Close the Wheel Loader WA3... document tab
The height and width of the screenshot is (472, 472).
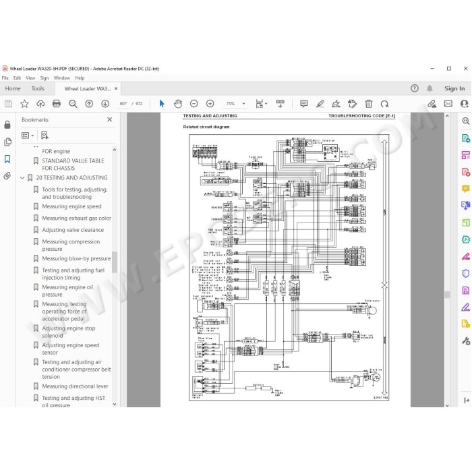(x=116, y=88)
